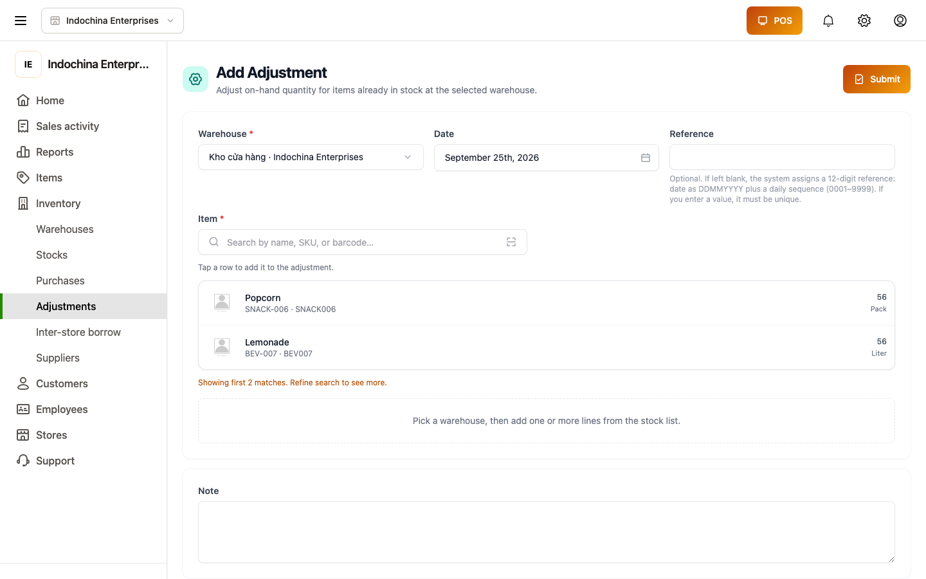Click the Home house icon in sidebar

click(23, 100)
